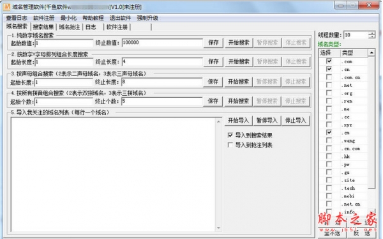Image resolution: width=383 pixels, height=239 pixels.
Task: Open the 查看日志 menu
Action: pos(17,18)
